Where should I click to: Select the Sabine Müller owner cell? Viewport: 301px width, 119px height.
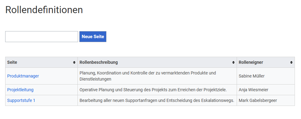[x=266, y=76]
